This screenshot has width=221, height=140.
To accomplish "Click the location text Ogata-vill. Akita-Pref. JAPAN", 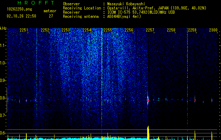I will click(x=138, y=8).
